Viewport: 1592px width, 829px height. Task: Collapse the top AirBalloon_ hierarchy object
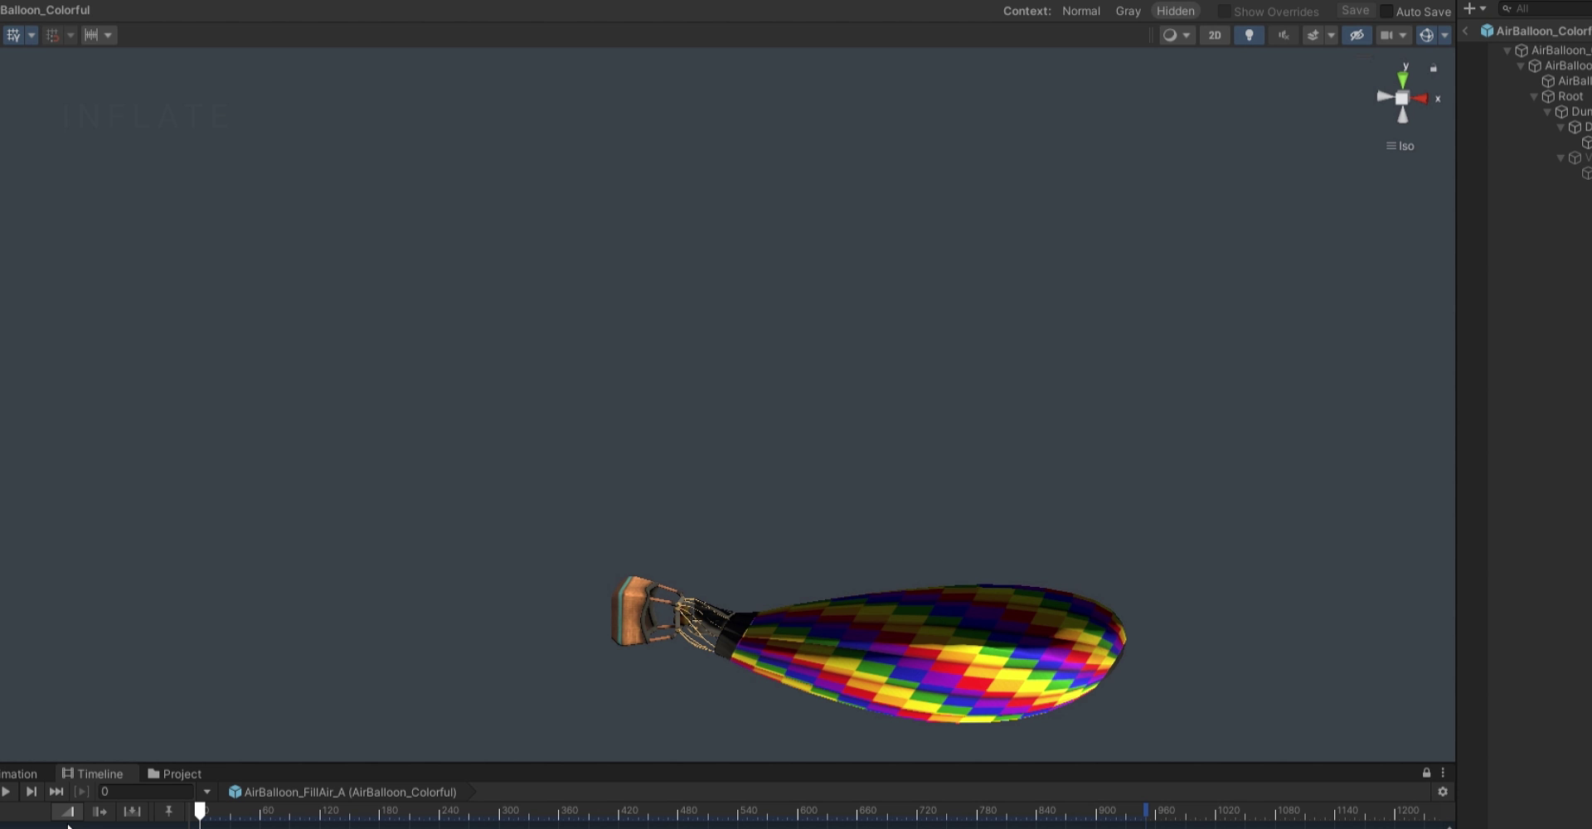pos(1507,51)
